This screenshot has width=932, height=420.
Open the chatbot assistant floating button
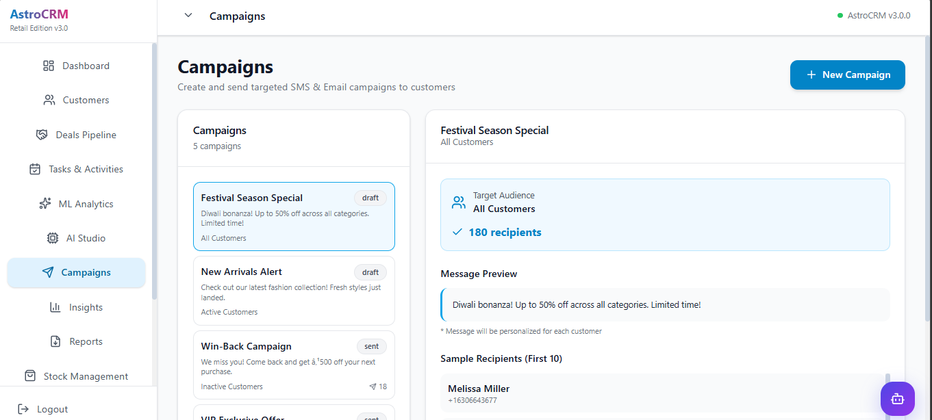[897, 398]
